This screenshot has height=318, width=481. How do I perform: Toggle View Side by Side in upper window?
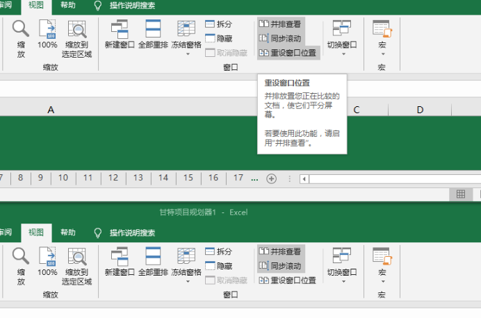point(279,24)
